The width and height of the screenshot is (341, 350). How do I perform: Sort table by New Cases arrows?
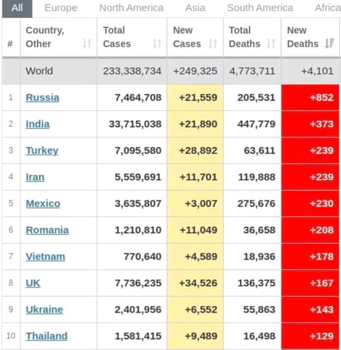(x=213, y=44)
